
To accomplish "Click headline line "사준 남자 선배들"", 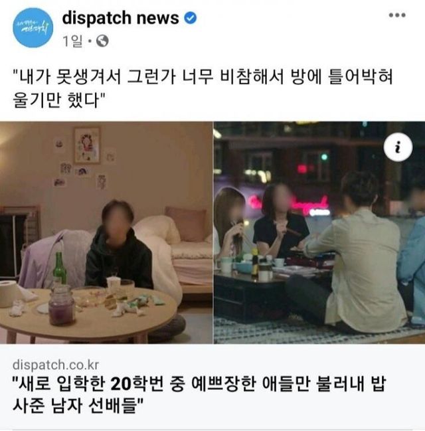I will [78, 406].
